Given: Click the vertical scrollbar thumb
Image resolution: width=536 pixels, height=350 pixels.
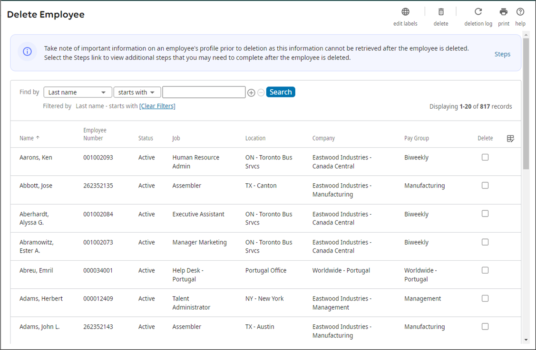Looking at the screenshot, I should 526,104.
